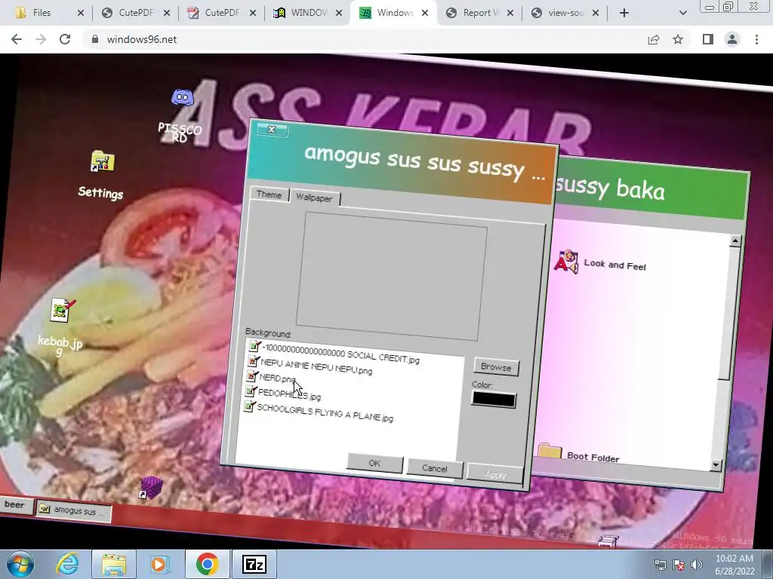The image size is (773, 579).
Task: Close the WINDOW browser tab
Action: (x=339, y=13)
